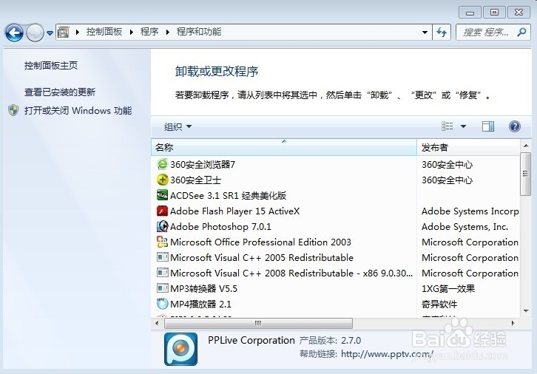This screenshot has height=374, width=537.
Task: Click the Control Panel icon in address bar
Action: tap(64, 33)
